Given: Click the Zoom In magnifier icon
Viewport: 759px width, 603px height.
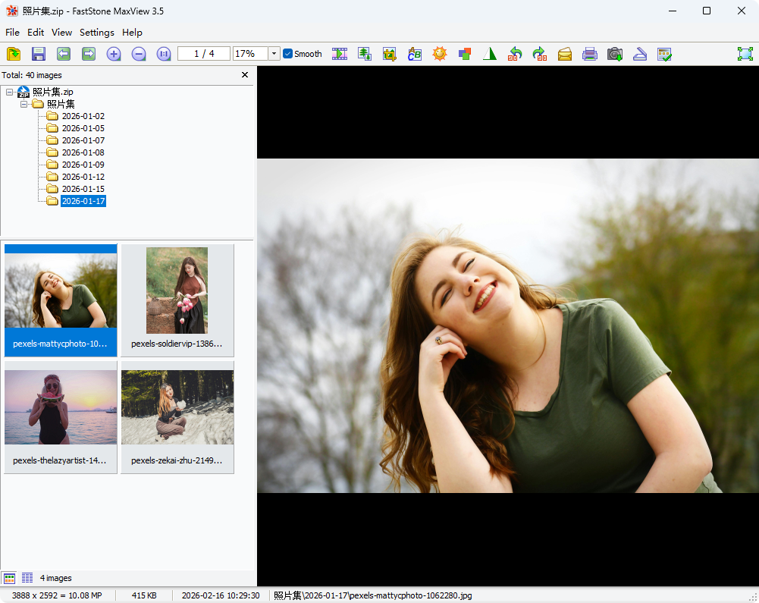Looking at the screenshot, I should (x=114, y=54).
